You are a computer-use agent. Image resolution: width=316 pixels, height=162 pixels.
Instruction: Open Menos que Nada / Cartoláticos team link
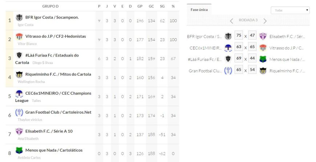(x=54, y=150)
